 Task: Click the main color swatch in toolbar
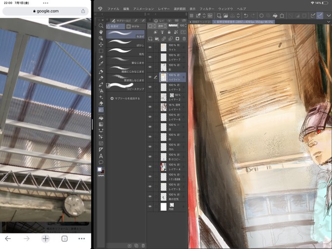[100, 169]
